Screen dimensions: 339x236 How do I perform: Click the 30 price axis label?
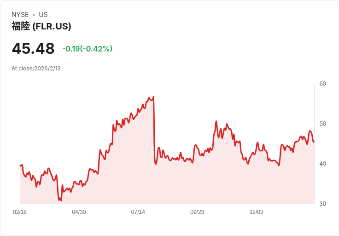tap(322, 204)
